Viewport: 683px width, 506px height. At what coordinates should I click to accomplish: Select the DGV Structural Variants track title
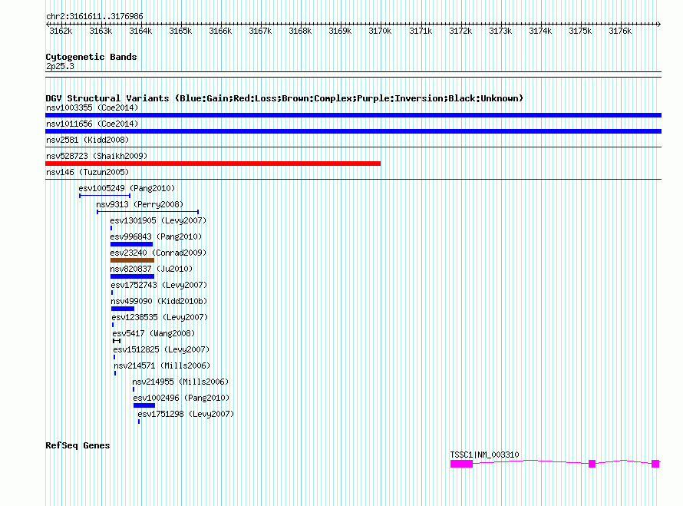click(284, 98)
